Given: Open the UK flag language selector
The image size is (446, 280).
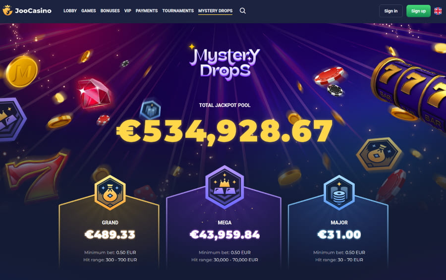Looking at the screenshot, I should tap(438, 11).
